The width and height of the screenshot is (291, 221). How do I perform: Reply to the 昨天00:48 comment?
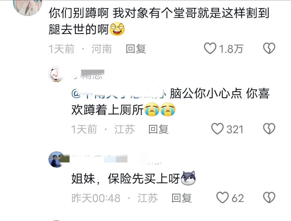(182, 198)
